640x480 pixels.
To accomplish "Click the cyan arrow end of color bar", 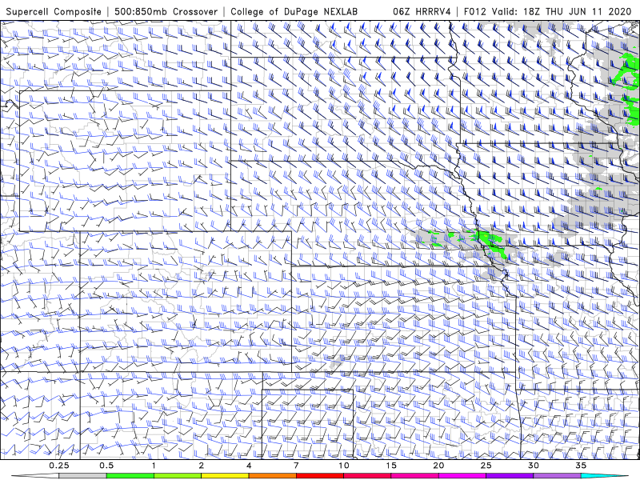I will [605, 476].
